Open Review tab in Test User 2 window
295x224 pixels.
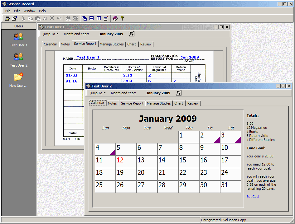(193, 103)
